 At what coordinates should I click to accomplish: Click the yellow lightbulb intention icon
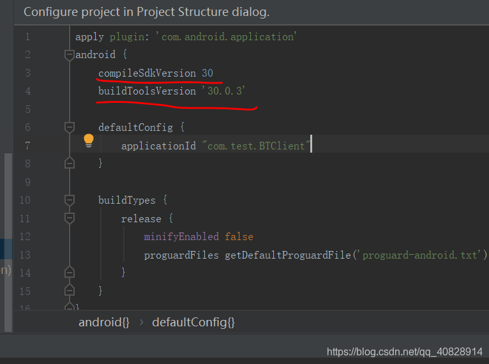tap(89, 140)
